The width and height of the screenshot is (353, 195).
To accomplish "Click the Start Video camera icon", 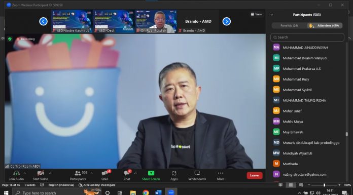I will click(x=40, y=173).
